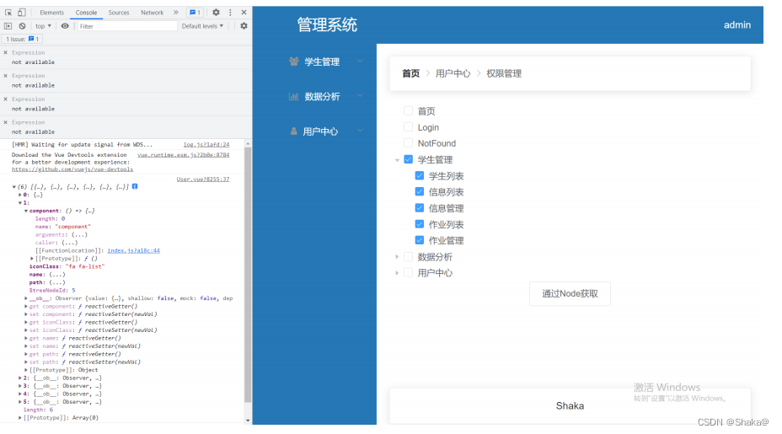Expand the 用户中心 tree node

pos(397,273)
